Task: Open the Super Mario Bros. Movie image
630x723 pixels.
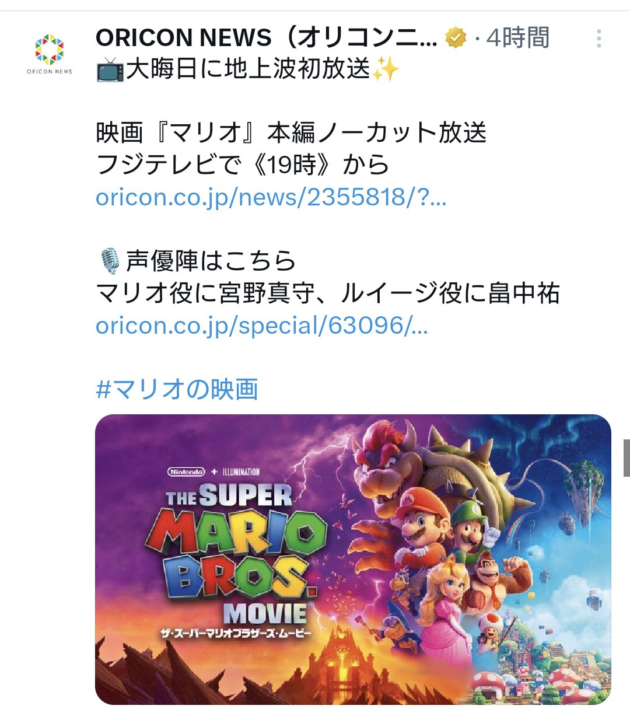Action: pyautogui.click(x=353, y=560)
